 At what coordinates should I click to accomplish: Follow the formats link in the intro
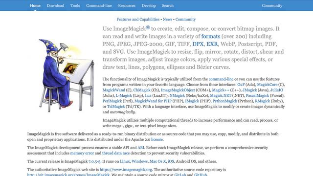(x=211, y=36)
